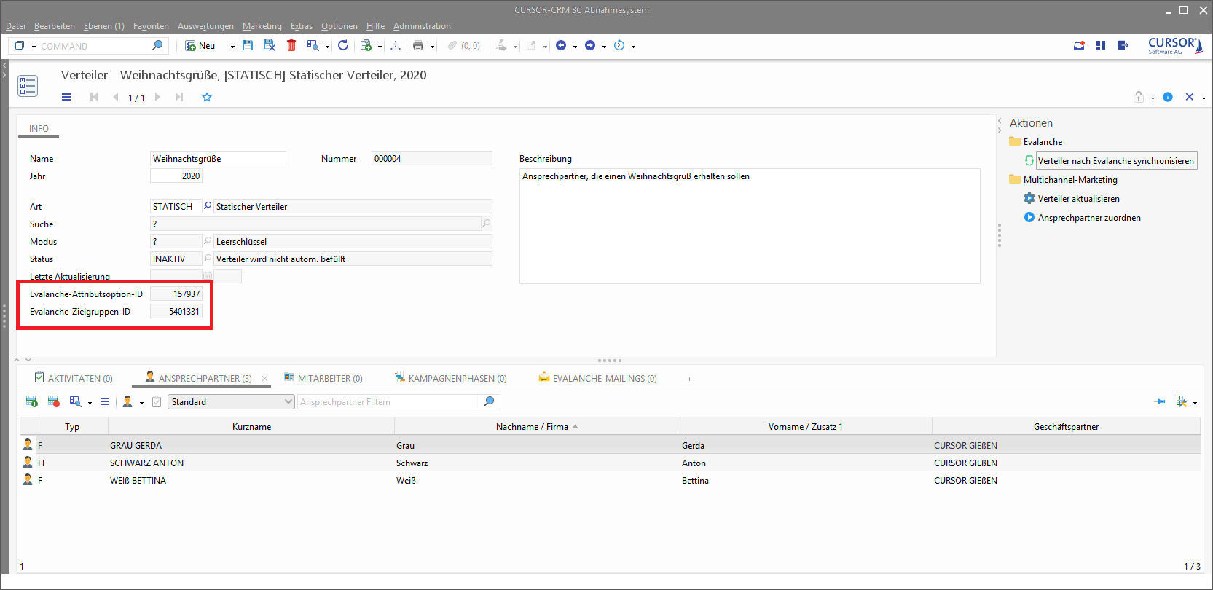
Task: Click the blue info icon in record header
Action: 1168,97
